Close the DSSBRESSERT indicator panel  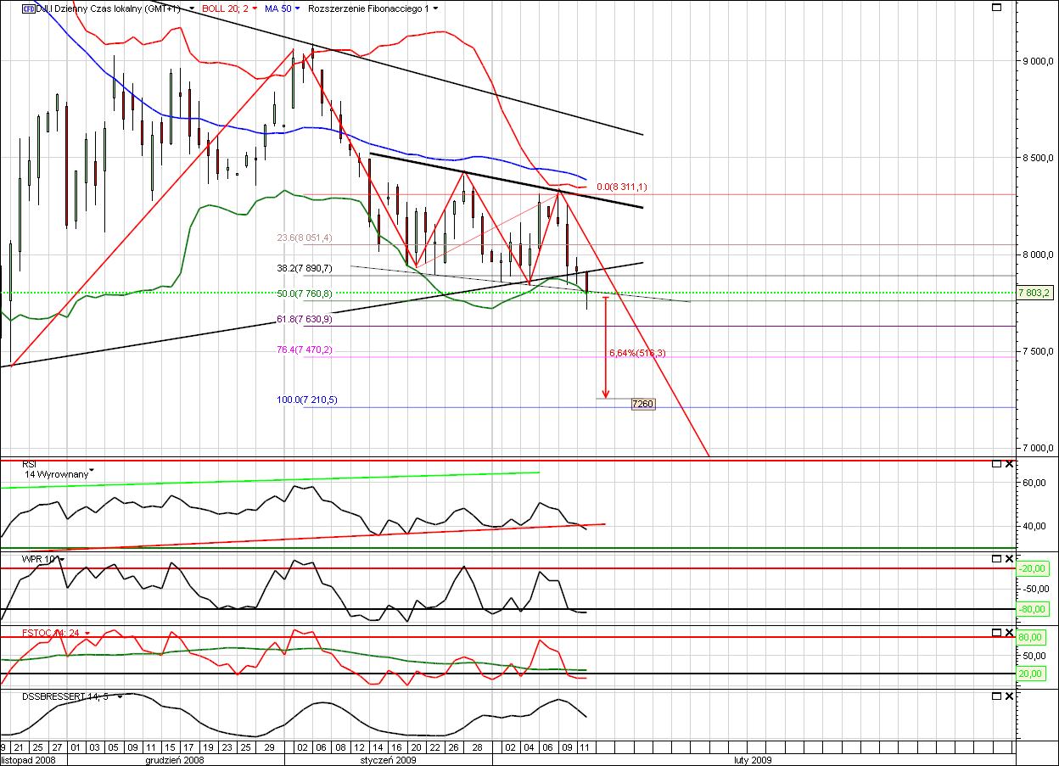tap(1009, 696)
